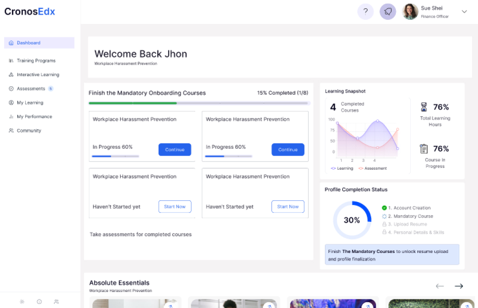Toggle the Learning series in chart legend

tap(342, 168)
